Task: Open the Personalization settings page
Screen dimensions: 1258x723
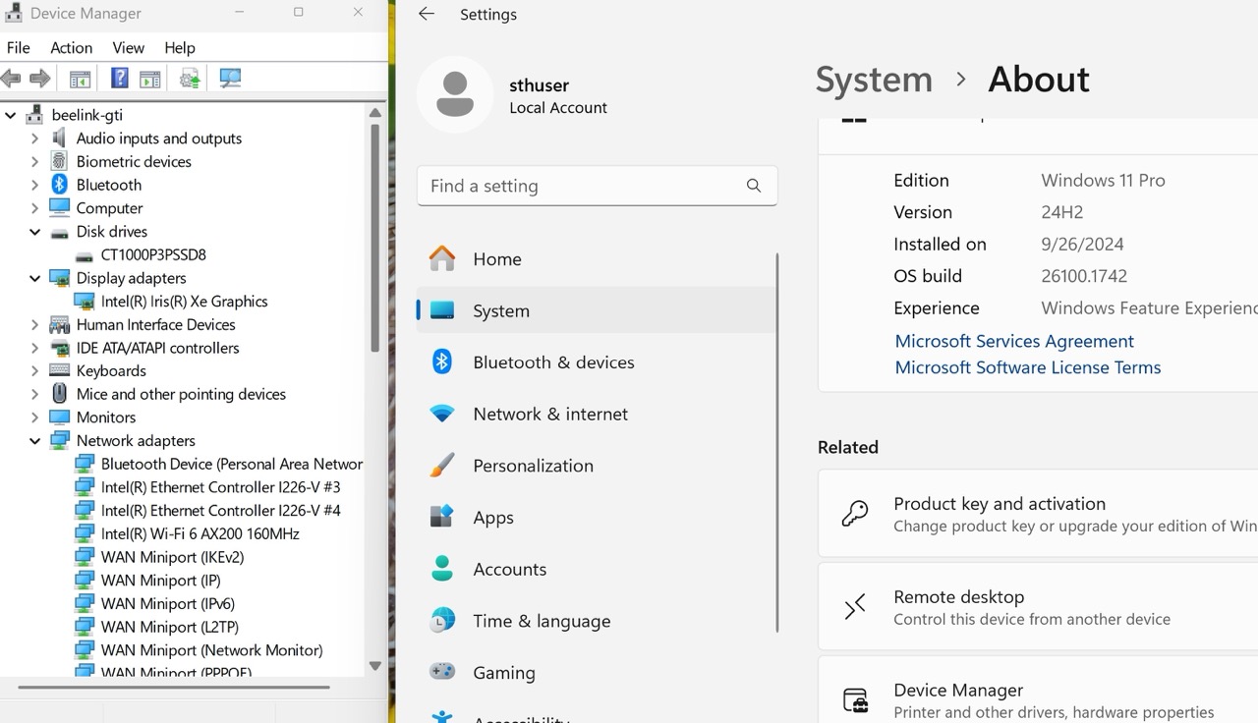Action: click(533, 466)
